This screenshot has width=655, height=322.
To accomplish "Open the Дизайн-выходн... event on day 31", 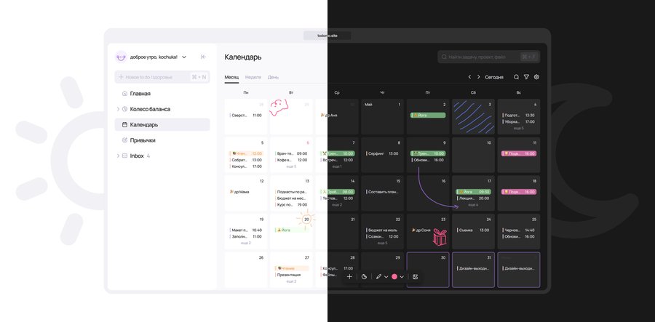I will [473, 268].
